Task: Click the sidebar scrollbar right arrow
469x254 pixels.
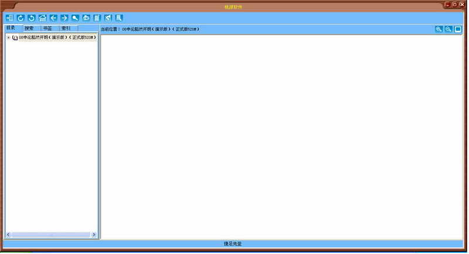Action: pos(93,235)
